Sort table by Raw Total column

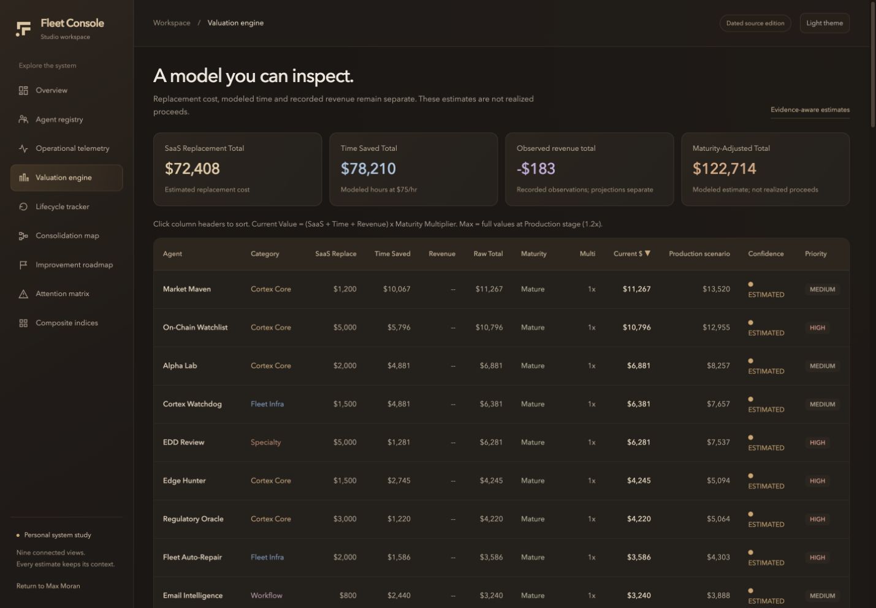click(488, 254)
